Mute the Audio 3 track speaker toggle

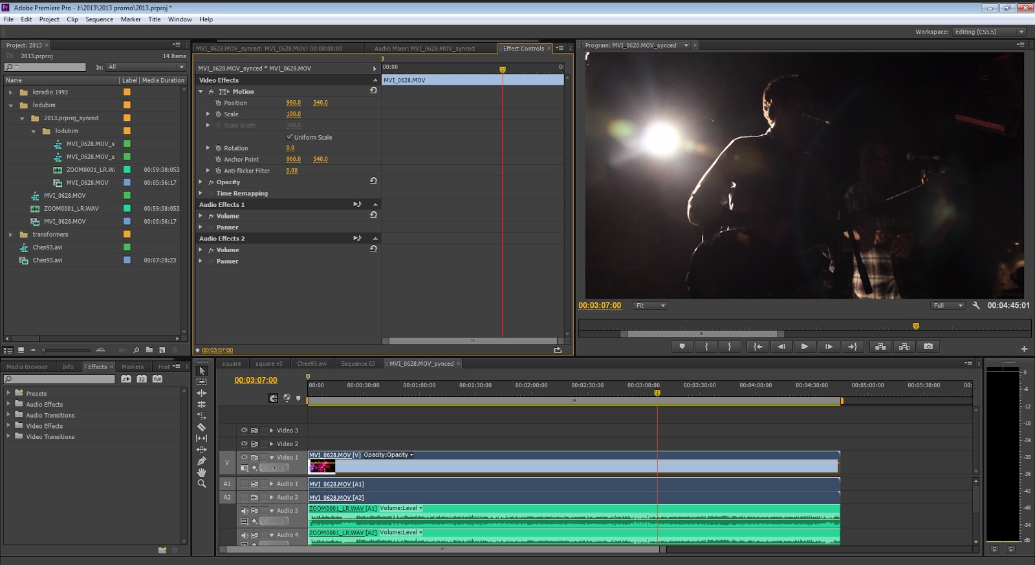coord(244,511)
